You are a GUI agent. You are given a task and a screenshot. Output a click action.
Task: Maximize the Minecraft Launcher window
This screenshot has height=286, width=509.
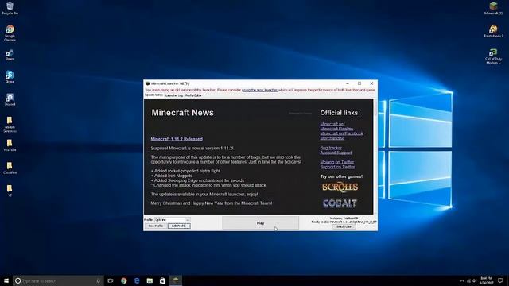coord(359,83)
